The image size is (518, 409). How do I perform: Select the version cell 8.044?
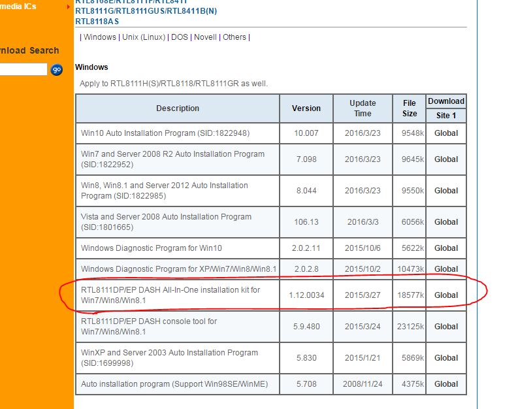point(306,191)
